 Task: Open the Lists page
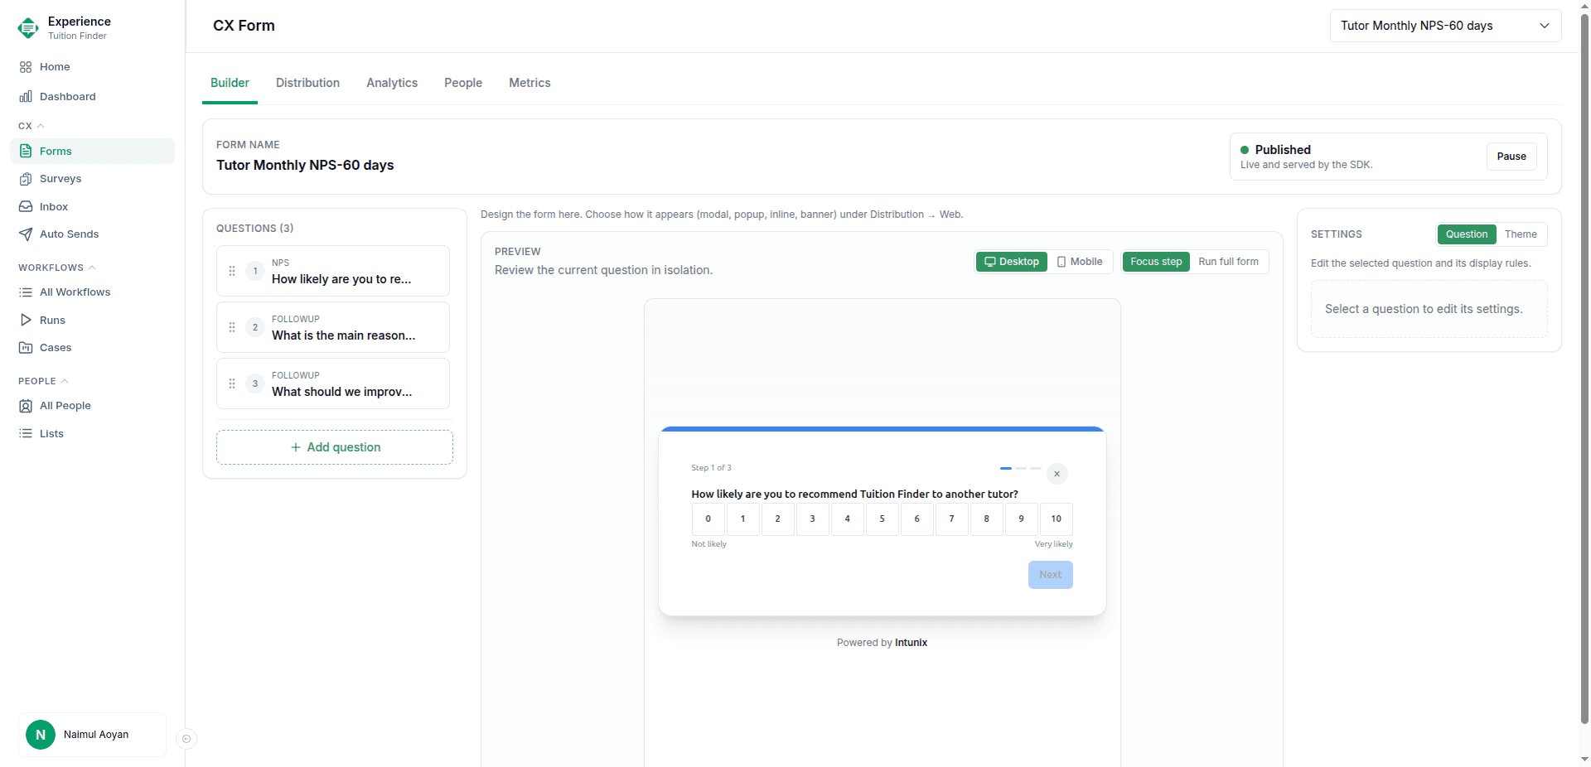tap(92, 434)
